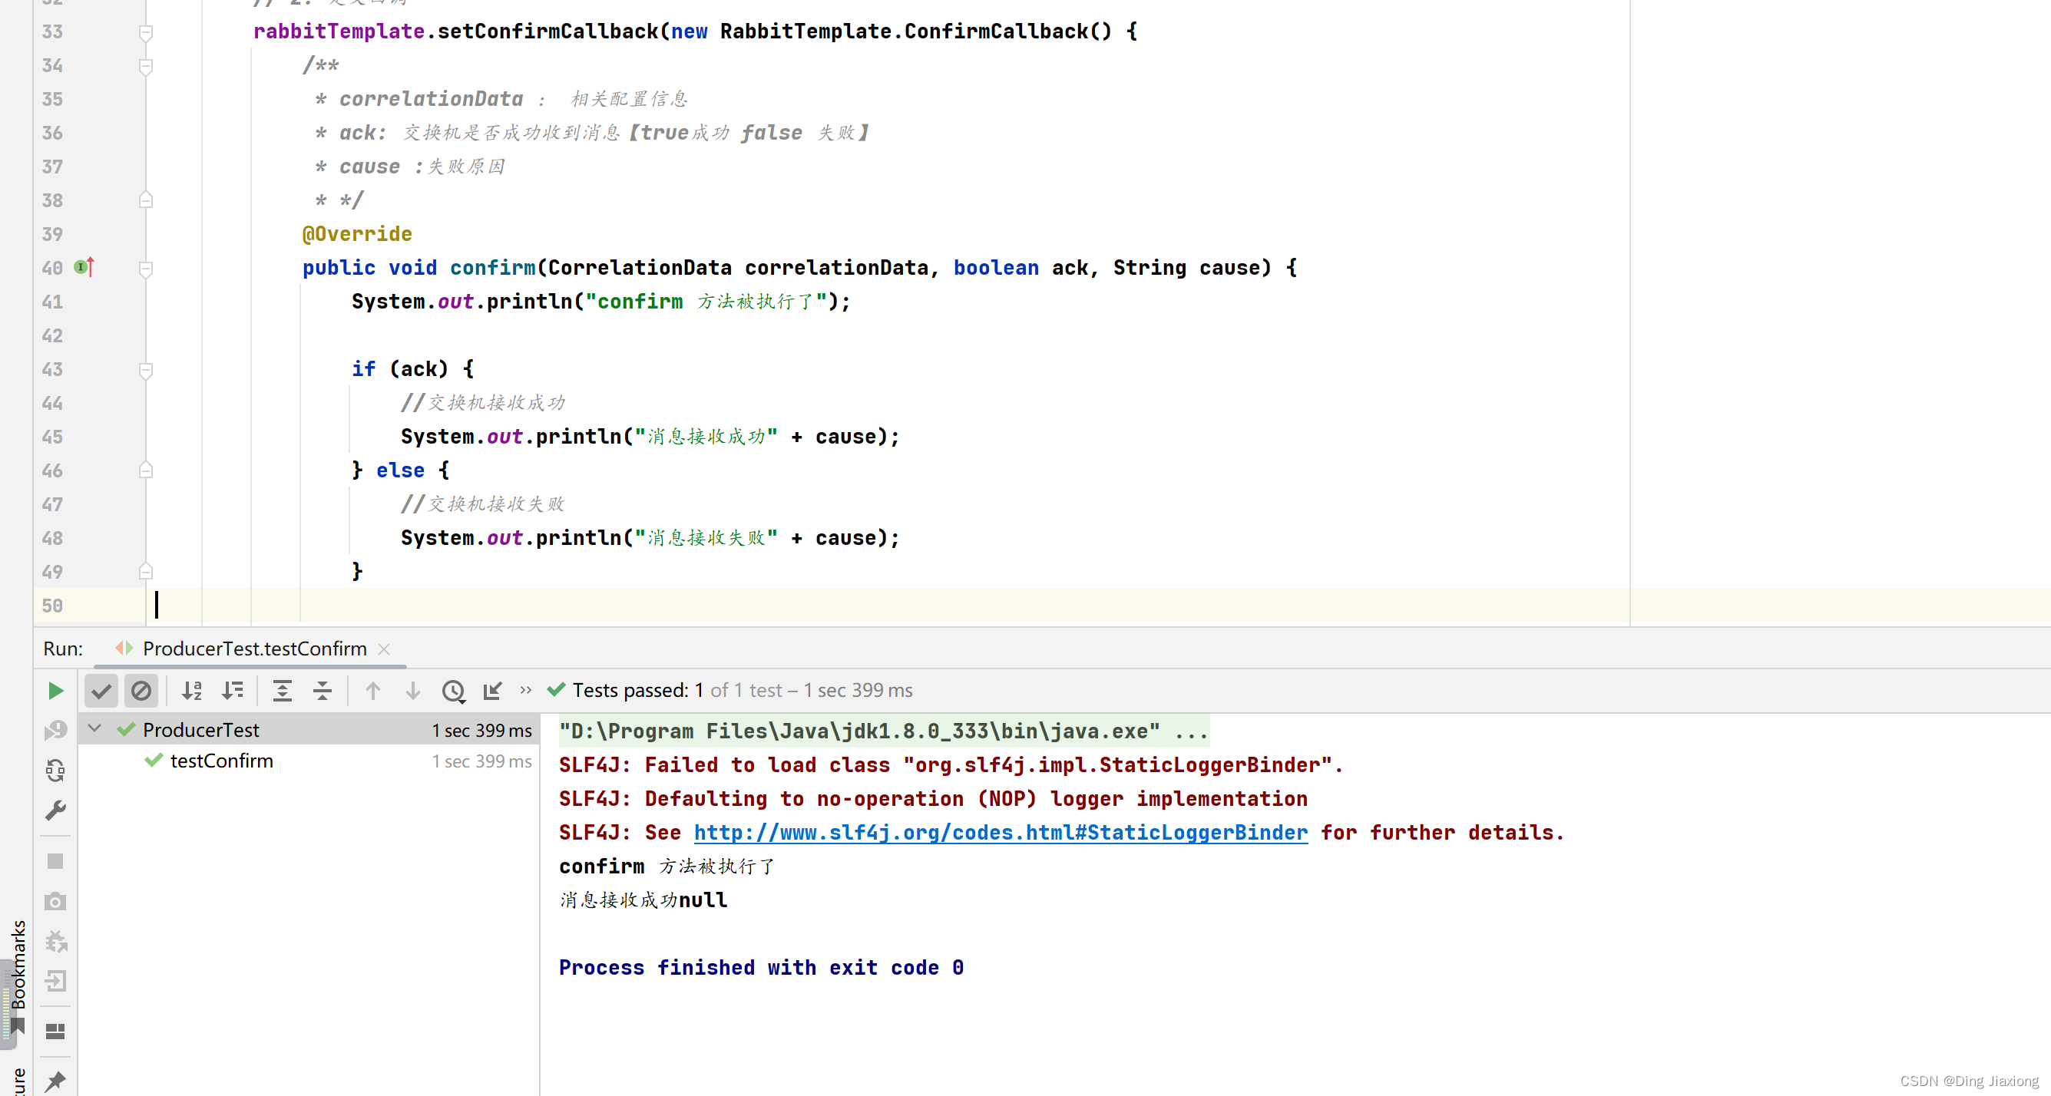The height and width of the screenshot is (1096, 2051).
Task: Toggle auto-test rerun icon
Action: [55, 770]
